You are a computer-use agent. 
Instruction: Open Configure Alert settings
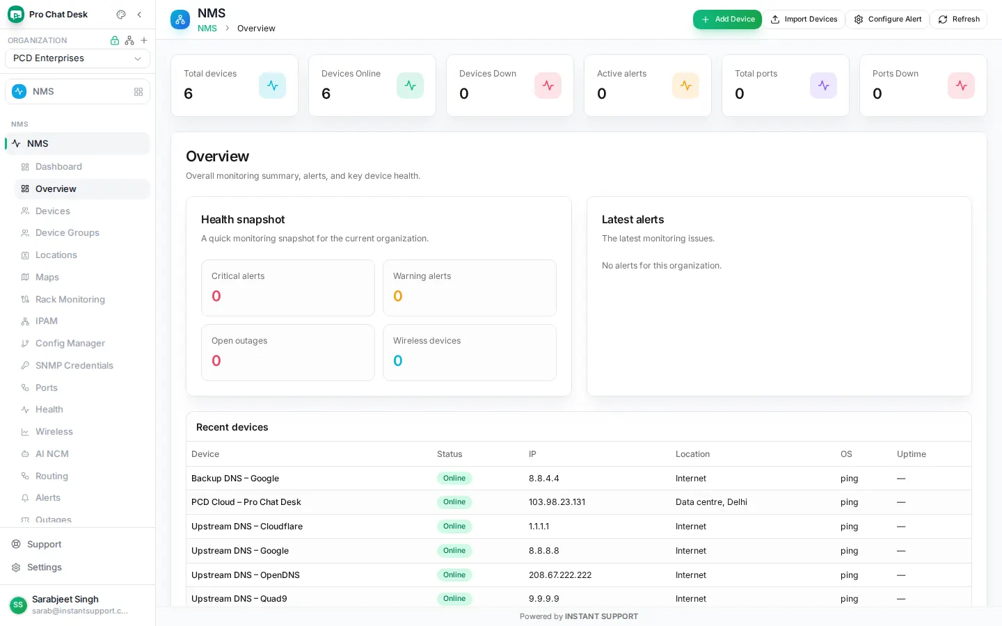888,19
